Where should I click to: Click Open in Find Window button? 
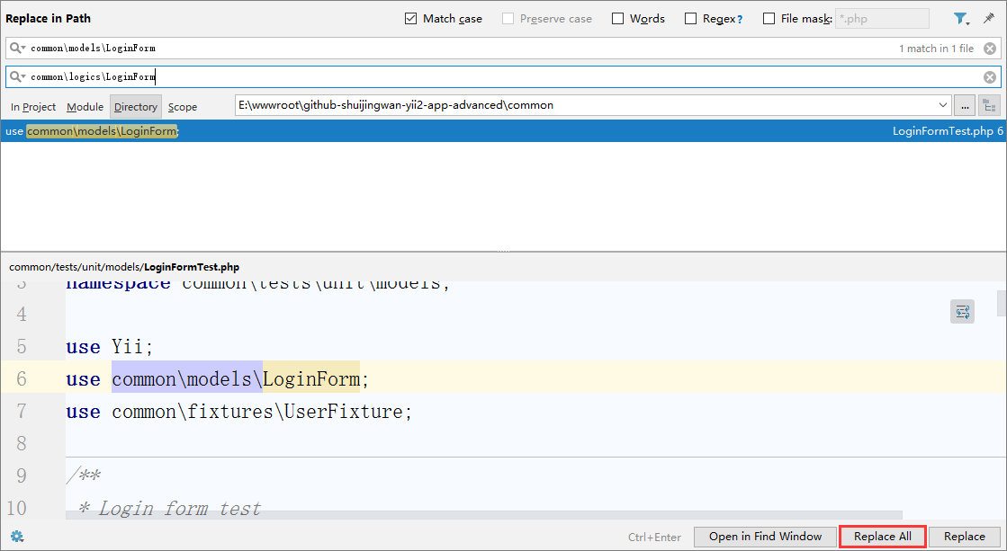765,537
